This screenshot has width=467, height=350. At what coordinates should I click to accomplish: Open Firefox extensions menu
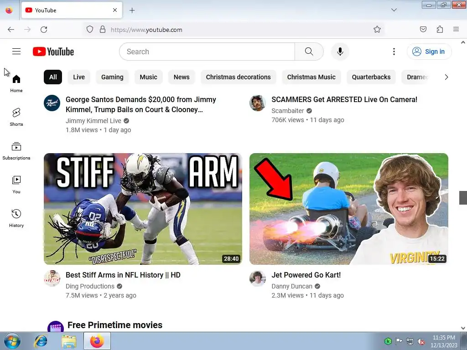[440, 30]
